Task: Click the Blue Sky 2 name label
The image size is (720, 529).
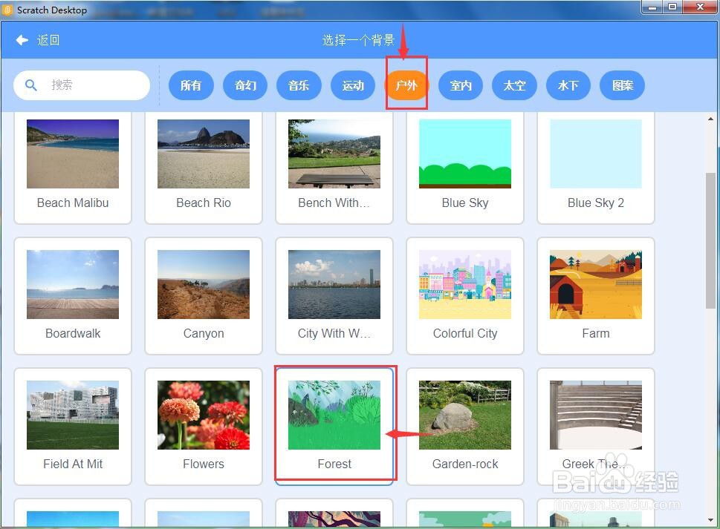Action: (596, 203)
